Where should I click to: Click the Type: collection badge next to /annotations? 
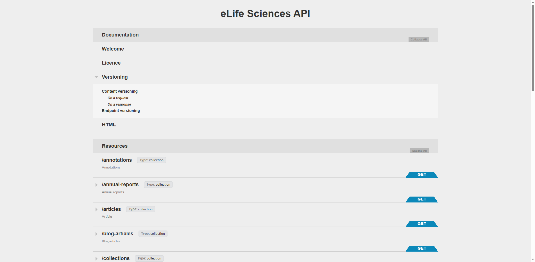coord(151,160)
